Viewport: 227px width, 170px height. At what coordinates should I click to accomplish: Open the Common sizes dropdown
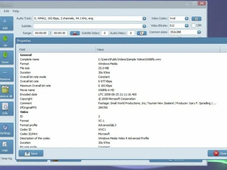point(199,32)
